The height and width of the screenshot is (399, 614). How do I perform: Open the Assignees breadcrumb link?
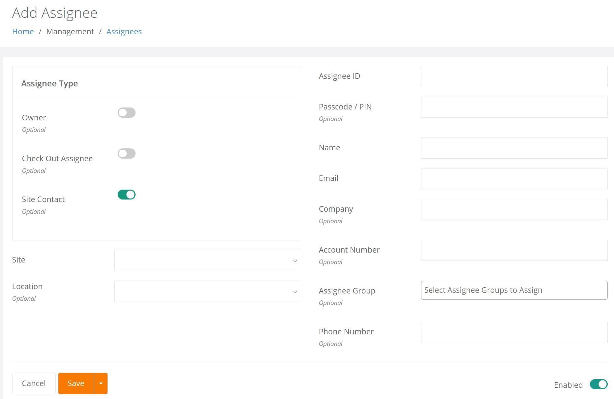click(x=124, y=32)
